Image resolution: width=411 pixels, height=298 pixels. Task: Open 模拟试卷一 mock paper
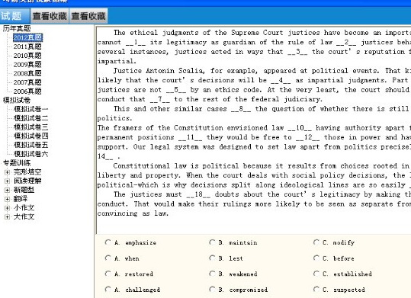31,109
